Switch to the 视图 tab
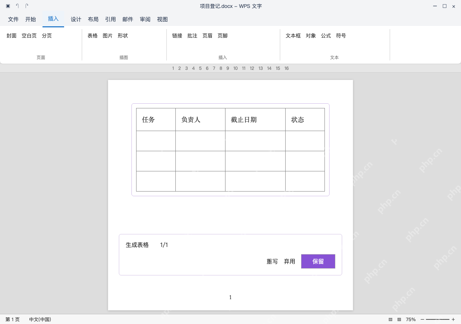The image size is (461, 324). 162,19
